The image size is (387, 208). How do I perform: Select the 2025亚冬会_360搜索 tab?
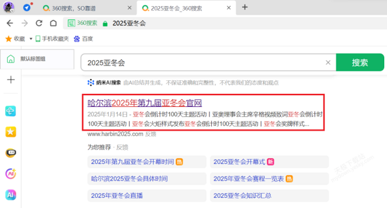tap(176, 8)
